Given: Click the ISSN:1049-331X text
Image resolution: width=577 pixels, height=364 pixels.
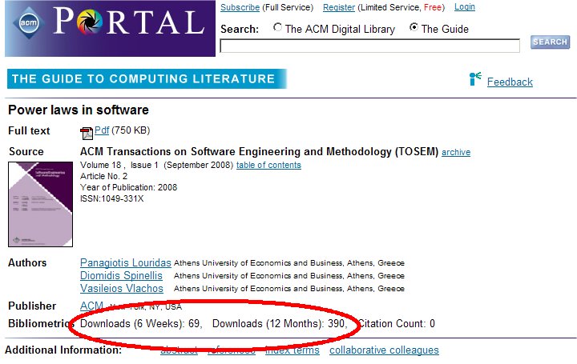Looking at the screenshot, I should coord(112,198).
